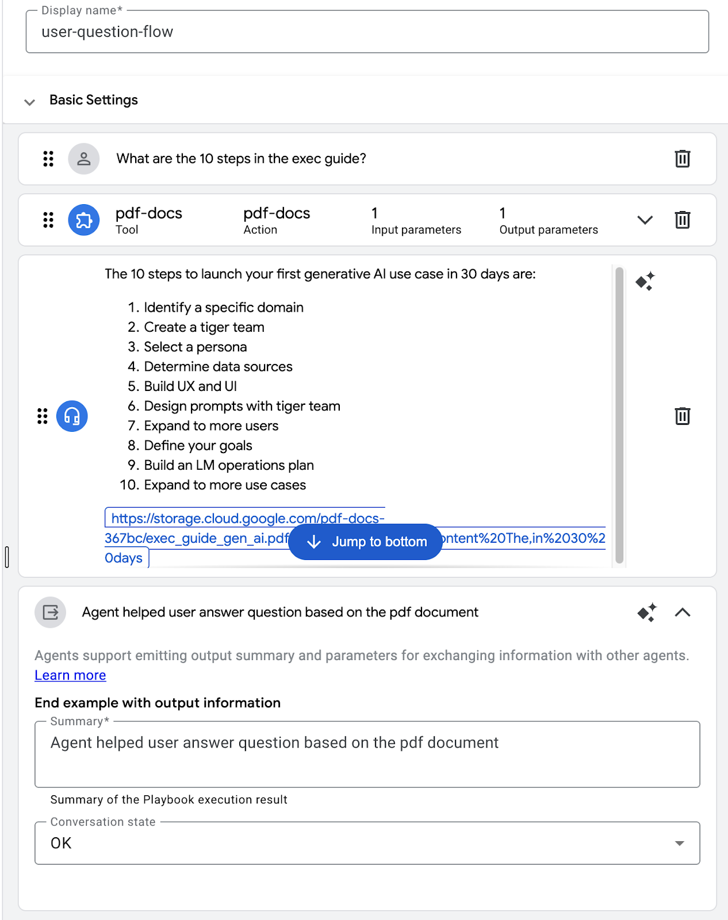Delete the pdf-docs tool action
The image size is (728, 920).
pos(682,220)
